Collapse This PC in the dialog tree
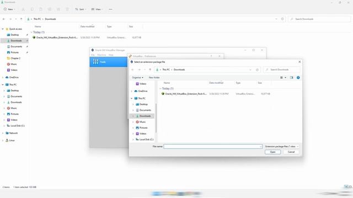353x198 pixels. 132,98
